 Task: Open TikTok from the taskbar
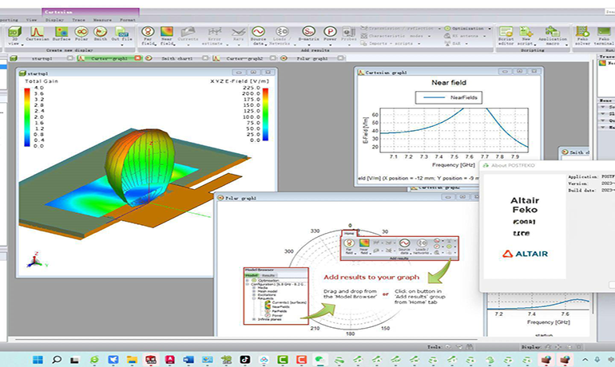pos(244,360)
